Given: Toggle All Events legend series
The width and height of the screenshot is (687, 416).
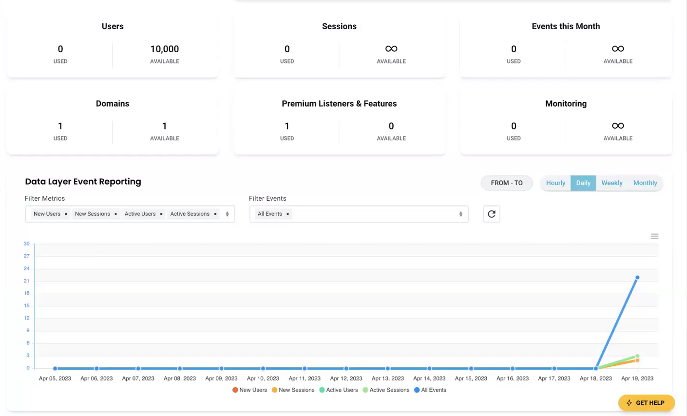Looking at the screenshot, I should [x=430, y=390].
